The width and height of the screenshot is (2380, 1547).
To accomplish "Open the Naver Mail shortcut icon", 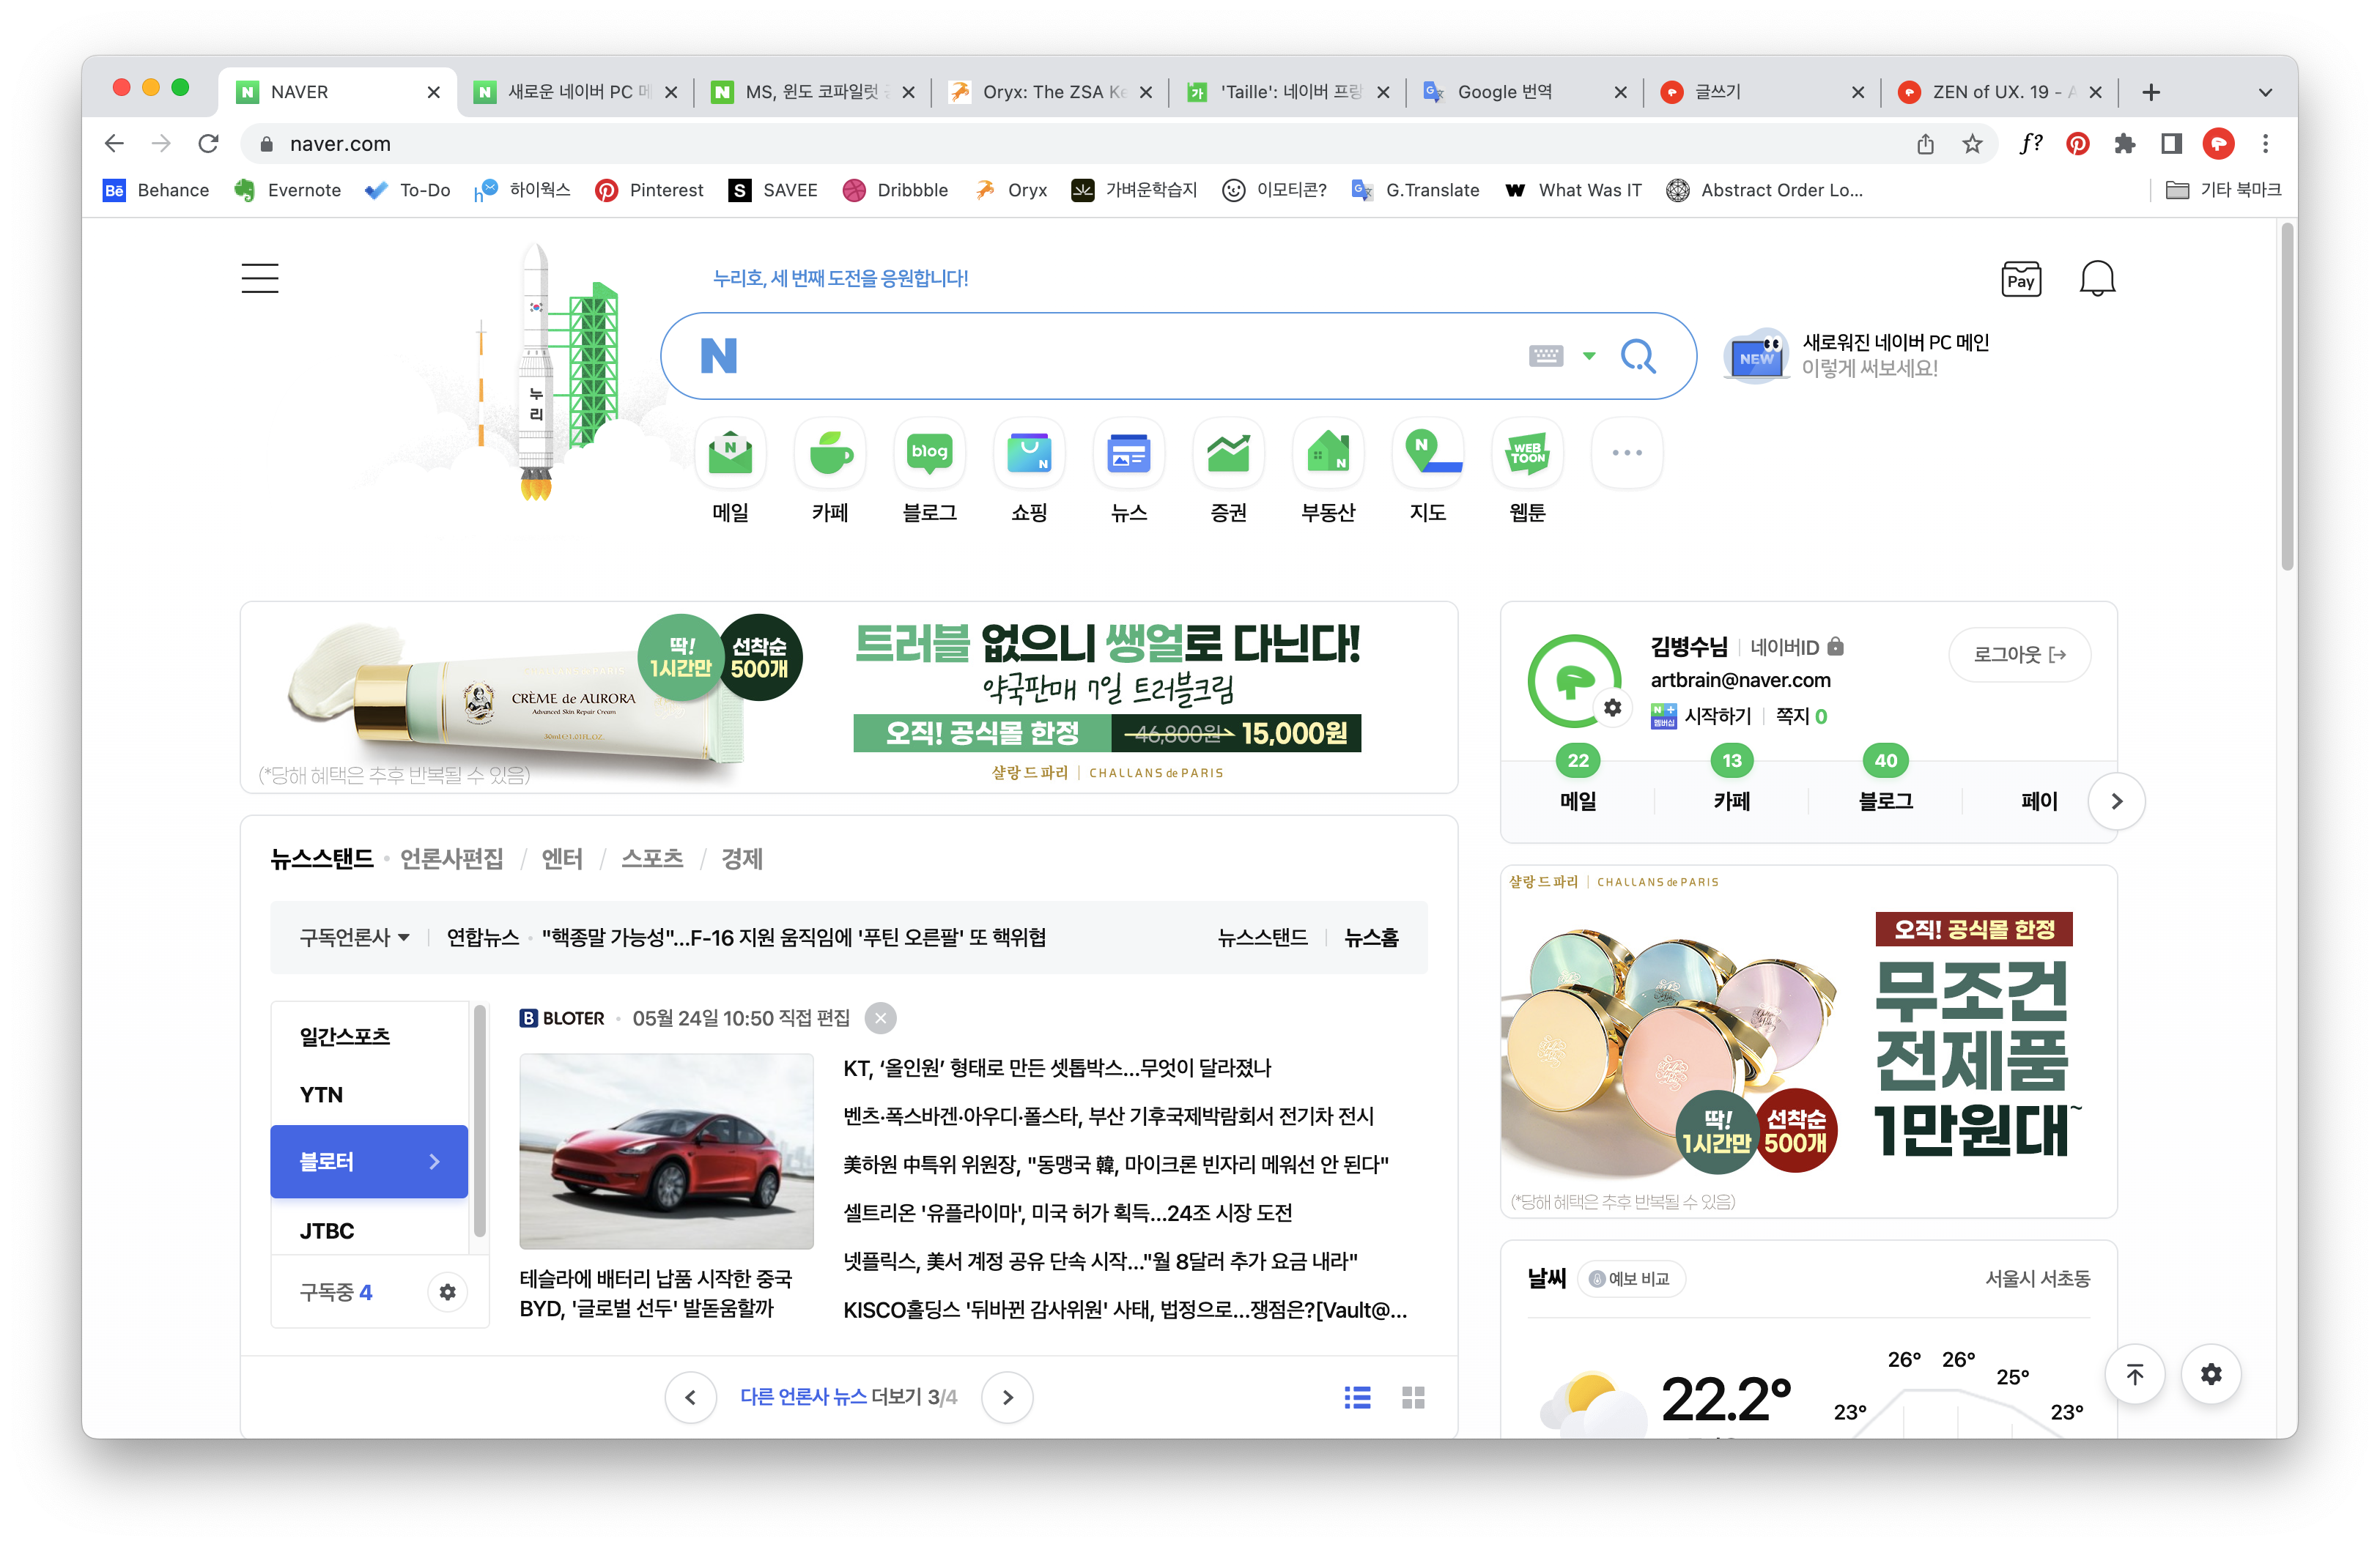I will pyautogui.click(x=730, y=453).
